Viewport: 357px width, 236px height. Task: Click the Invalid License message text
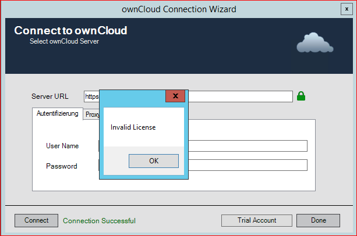pos(133,127)
